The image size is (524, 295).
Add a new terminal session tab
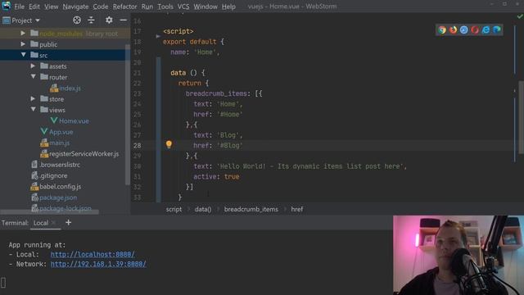[68, 222]
